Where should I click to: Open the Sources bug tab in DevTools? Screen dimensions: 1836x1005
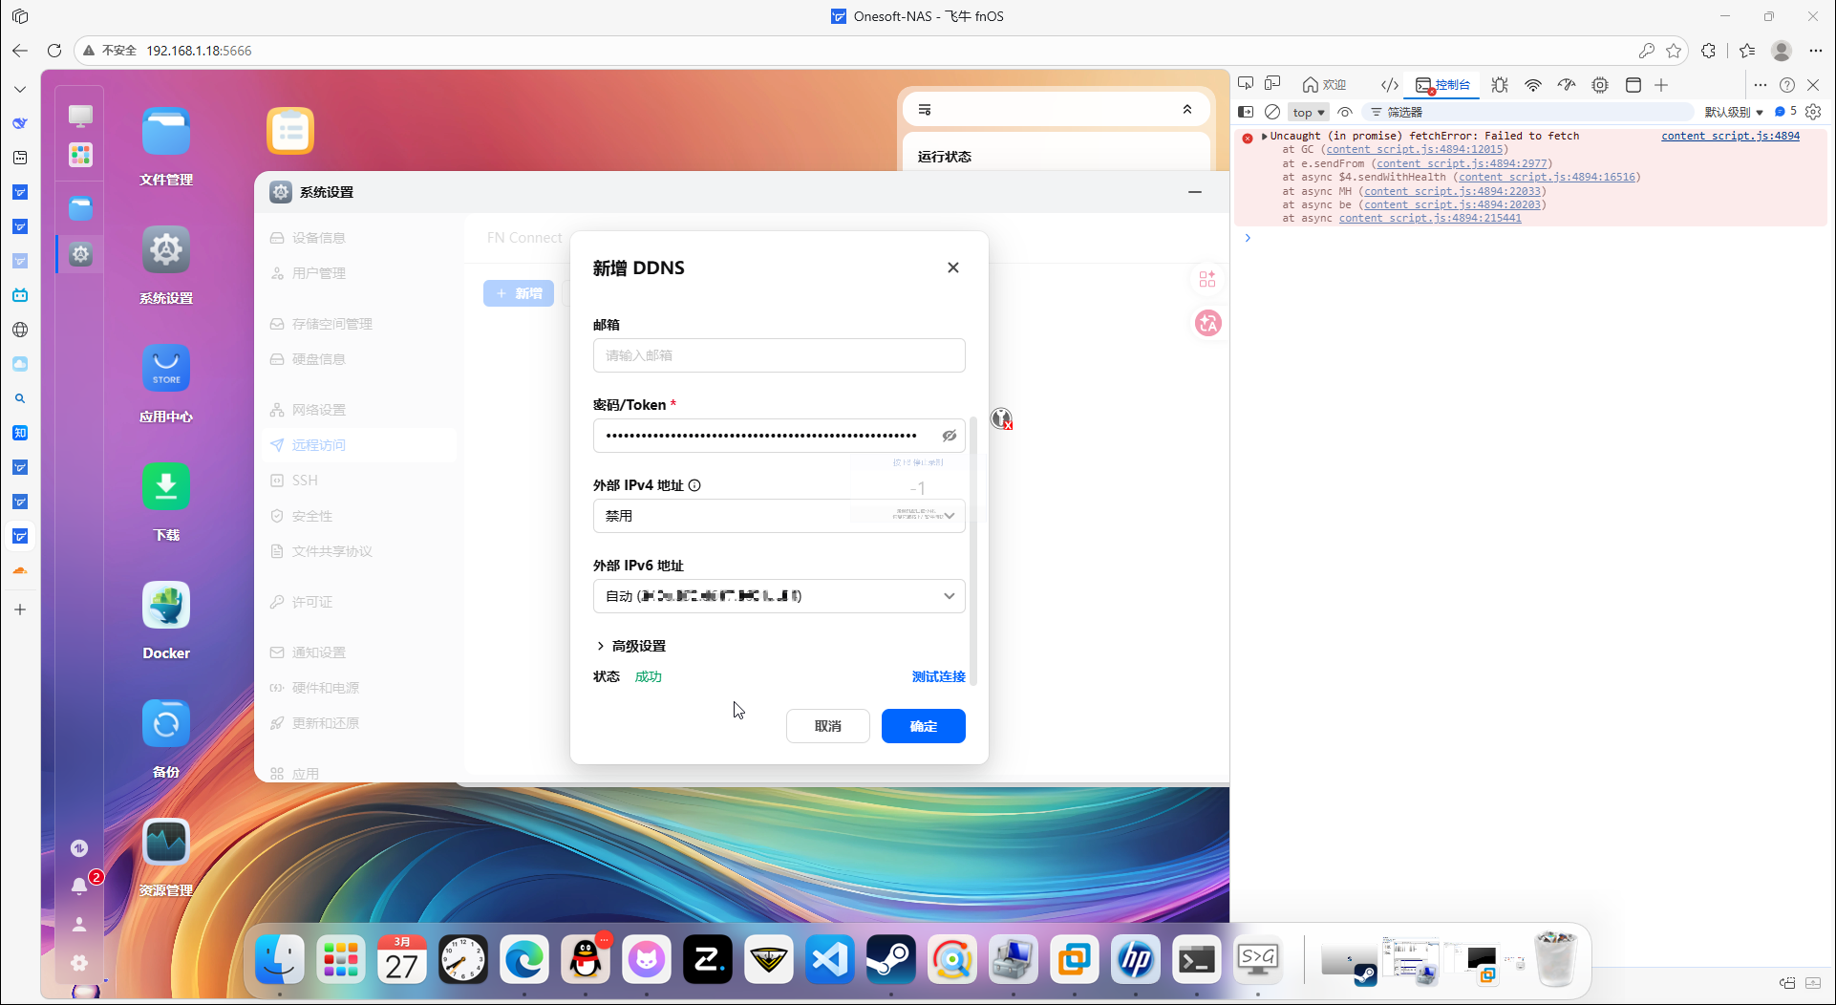[1500, 84]
